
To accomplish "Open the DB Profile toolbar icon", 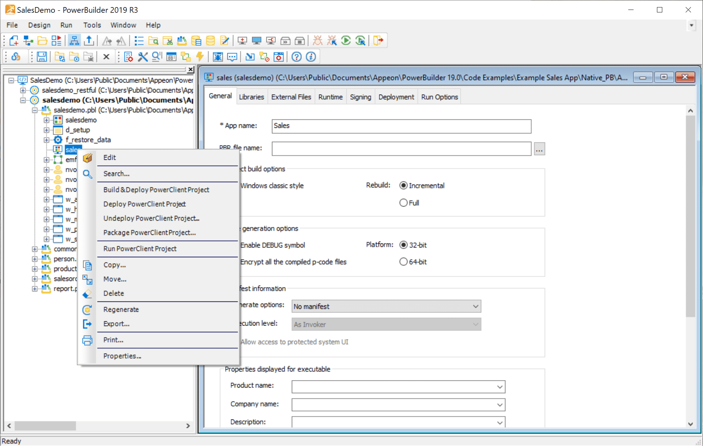I will pos(196,41).
